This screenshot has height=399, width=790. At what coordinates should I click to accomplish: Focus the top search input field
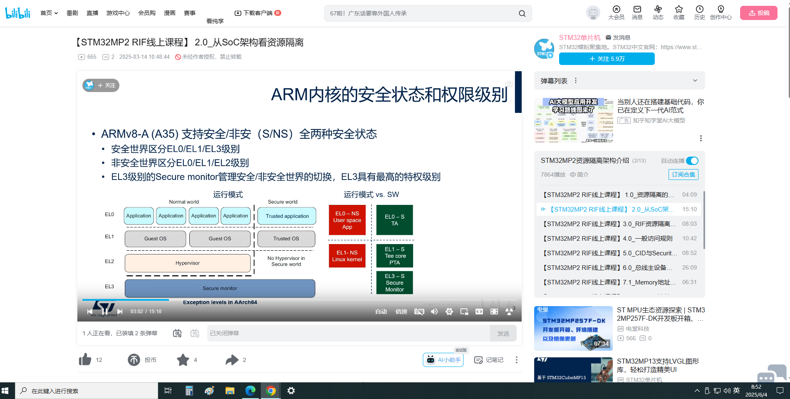420,13
